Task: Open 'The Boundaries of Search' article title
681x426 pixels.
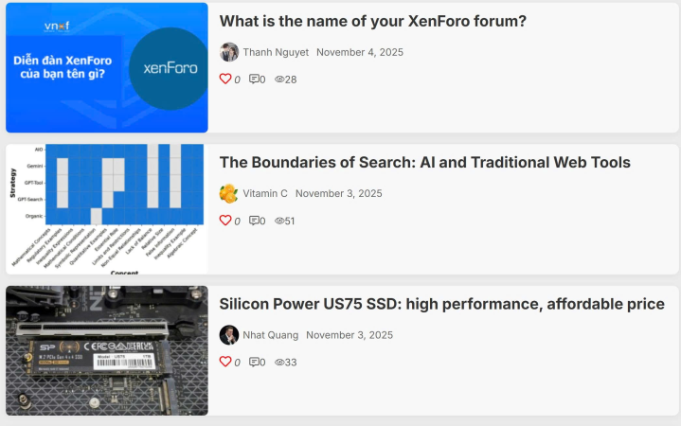Action: point(424,163)
